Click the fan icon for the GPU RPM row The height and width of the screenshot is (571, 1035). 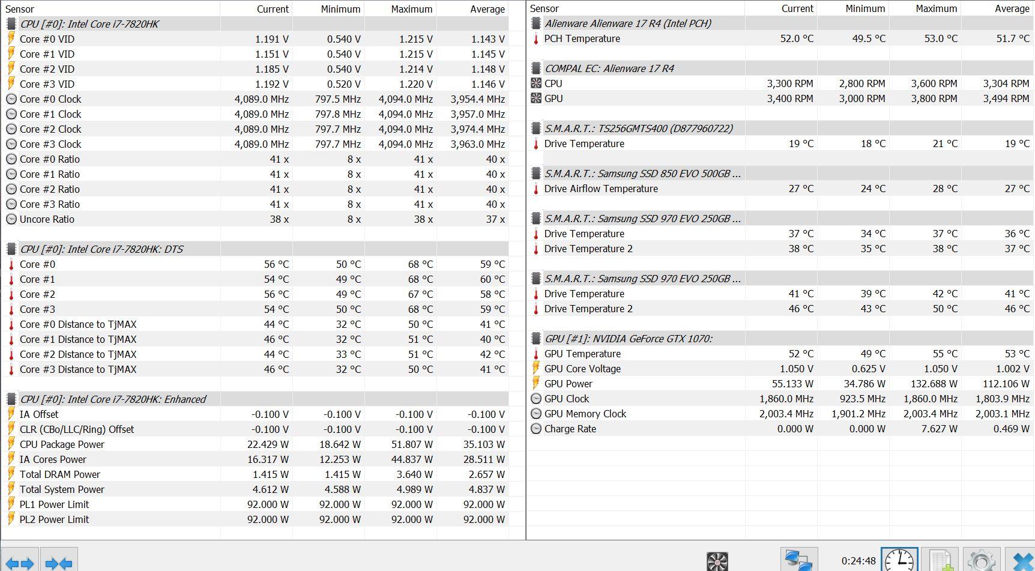(x=536, y=98)
